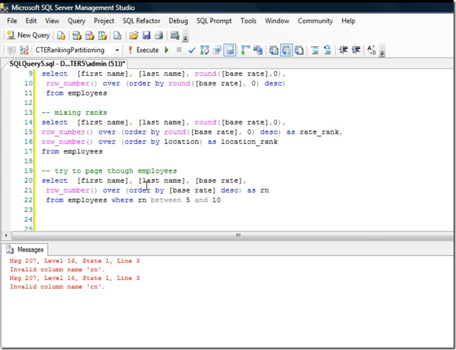Viewport: 456px width, 350px height.
Task: Open the SQL Refactor menu
Action: [141, 21]
